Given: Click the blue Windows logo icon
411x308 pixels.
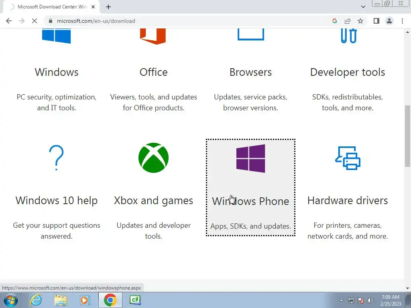Looking at the screenshot, I should [x=56, y=36].
